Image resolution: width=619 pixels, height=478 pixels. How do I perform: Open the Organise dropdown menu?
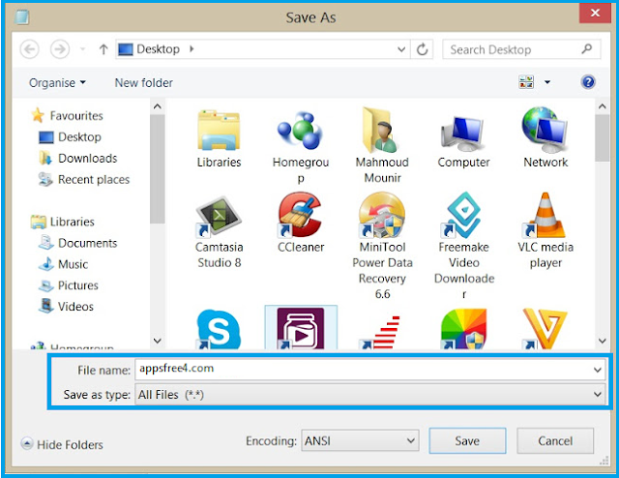57,82
